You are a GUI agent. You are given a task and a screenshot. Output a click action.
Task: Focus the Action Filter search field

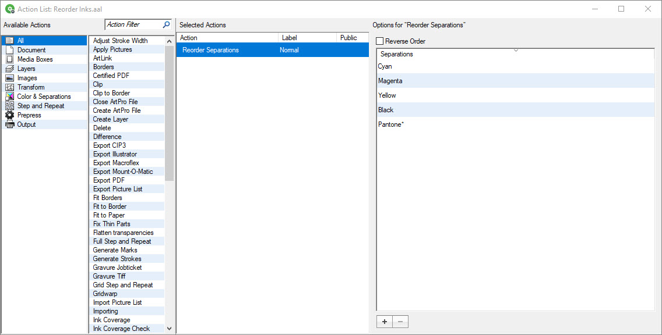(x=133, y=24)
